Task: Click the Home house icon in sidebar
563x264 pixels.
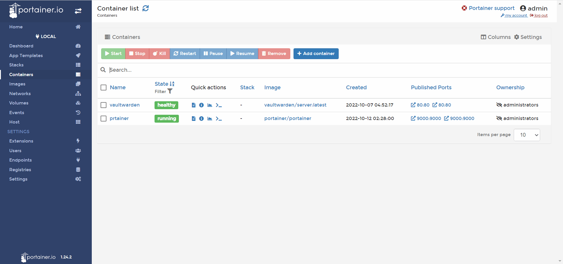Action: [78, 27]
